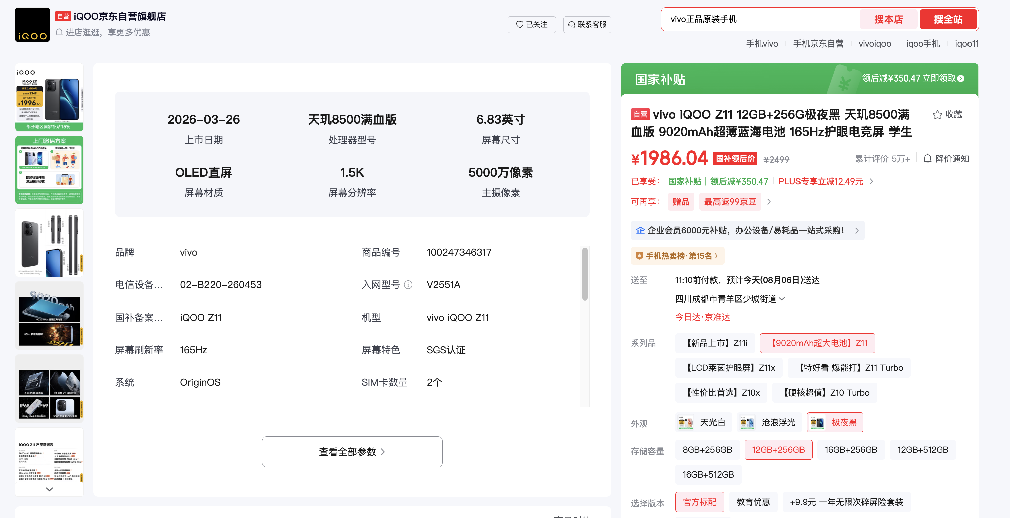This screenshot has height=518, width=1010.
Task: Choose the 教育优惠 version
Action: click(x=753, y=502)
